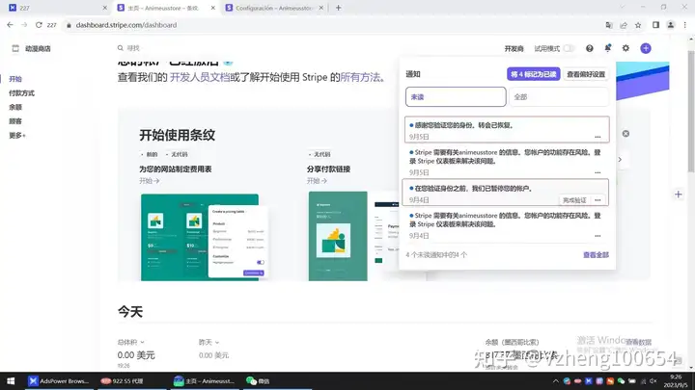
Task: Open options for the 9月4日 account paused notification
Action: 598,200
